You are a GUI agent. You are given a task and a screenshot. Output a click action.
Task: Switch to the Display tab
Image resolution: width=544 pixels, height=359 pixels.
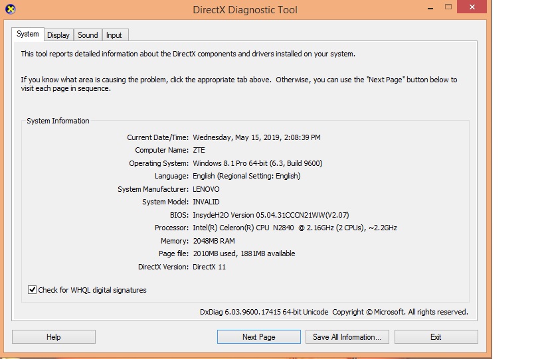[58, 35]
